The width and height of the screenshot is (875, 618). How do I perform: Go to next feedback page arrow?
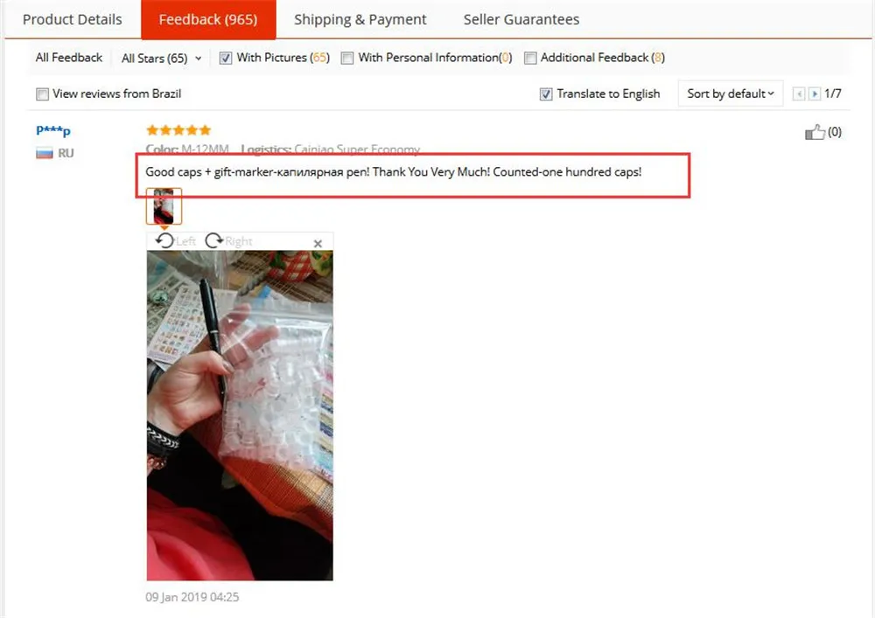pyautogui.click(x=814, y=94)
